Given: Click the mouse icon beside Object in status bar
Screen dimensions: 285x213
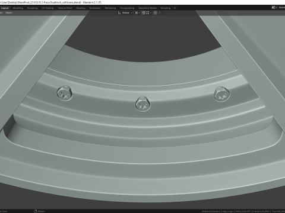Looking at the screenshot, I should (x=36, y=211).
